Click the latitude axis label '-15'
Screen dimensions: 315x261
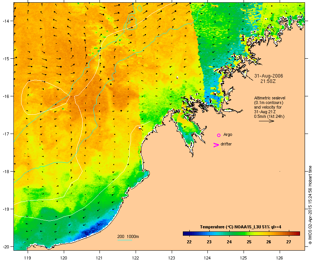(6, 58)
